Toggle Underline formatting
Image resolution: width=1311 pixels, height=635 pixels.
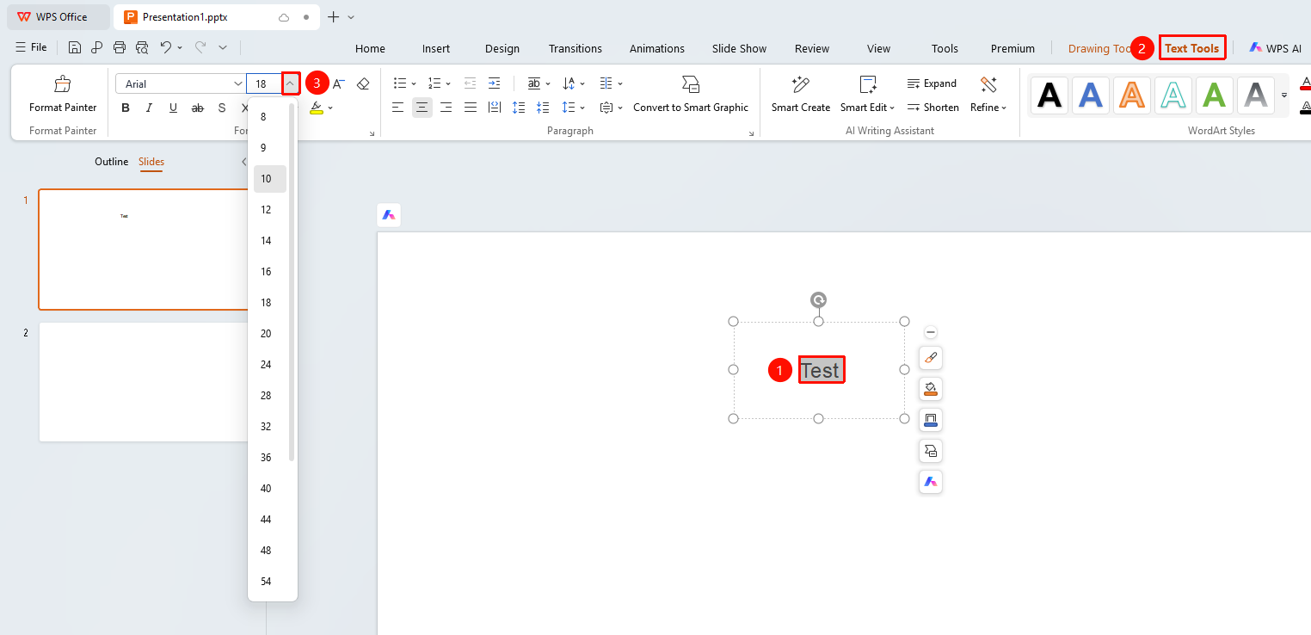(173, 108)
